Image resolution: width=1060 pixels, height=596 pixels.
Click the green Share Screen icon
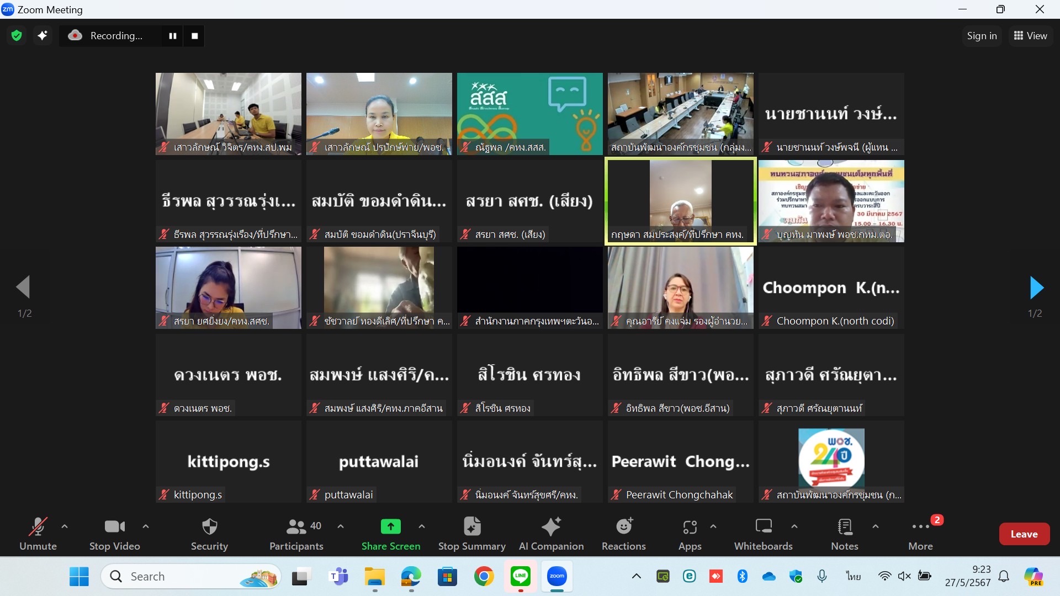coord(390,527)
